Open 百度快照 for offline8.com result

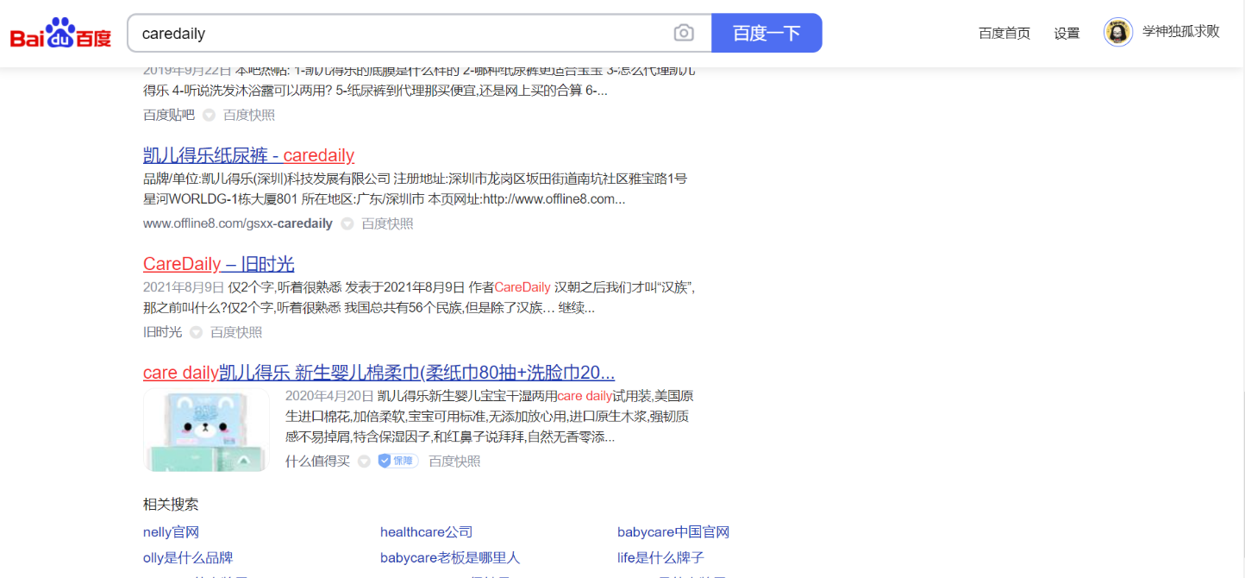tap(387, 223)
